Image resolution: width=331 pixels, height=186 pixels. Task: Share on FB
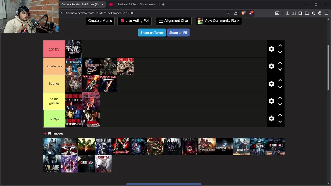pos(178,33)
